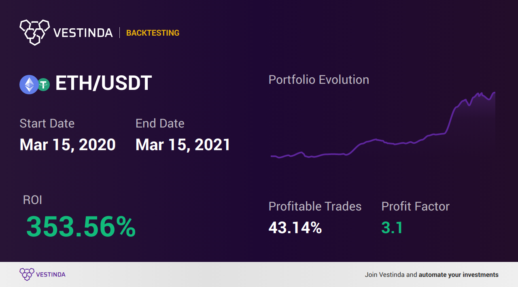Open the End Date selector

(x=160, y=123)
